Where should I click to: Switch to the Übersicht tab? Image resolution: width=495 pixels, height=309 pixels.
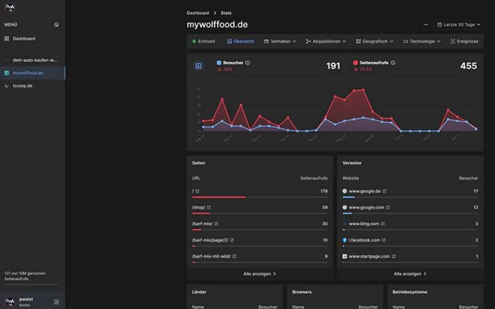pos(240,41)
